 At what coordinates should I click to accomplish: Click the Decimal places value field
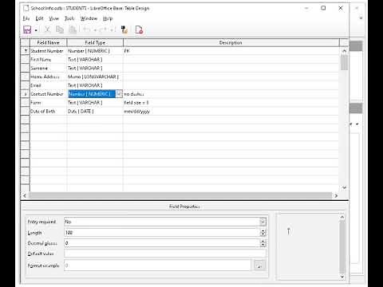[162, 243]
